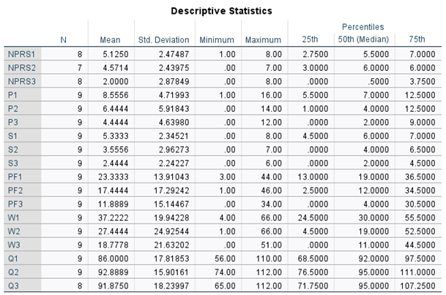Select the NPRS1 row label
Image resolution: width=446 pixels, height=295 pixels.
click(x=21, y=54)
